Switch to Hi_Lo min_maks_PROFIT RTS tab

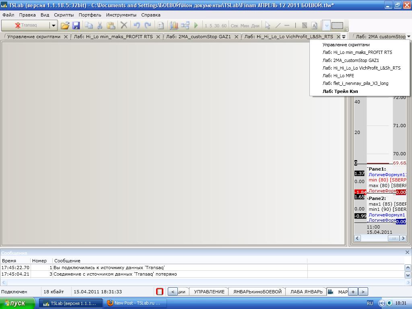pyautogui.click(x=113, y=37)
